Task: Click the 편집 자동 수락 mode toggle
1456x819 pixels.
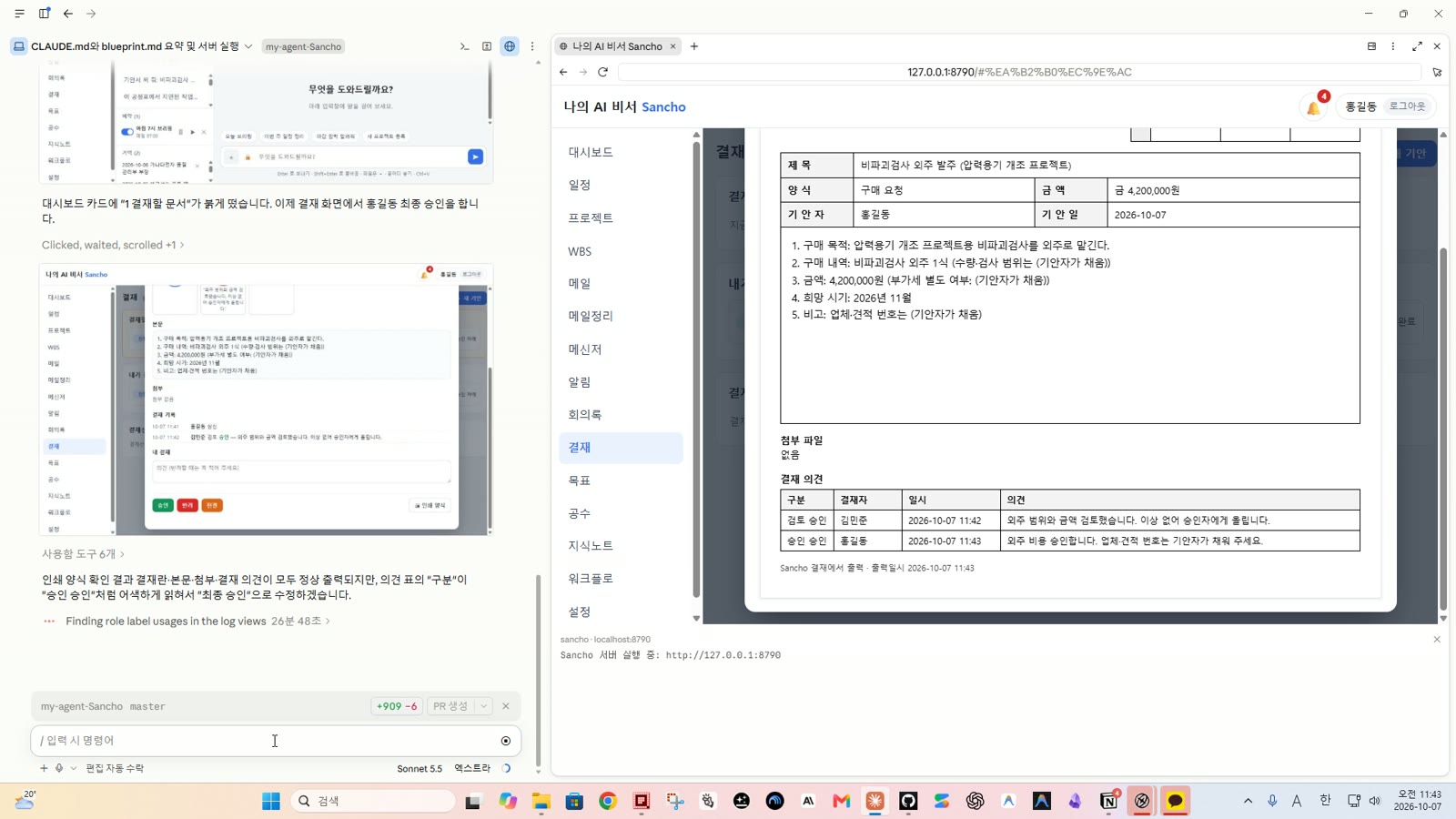Action: click(x=115, y=768)
